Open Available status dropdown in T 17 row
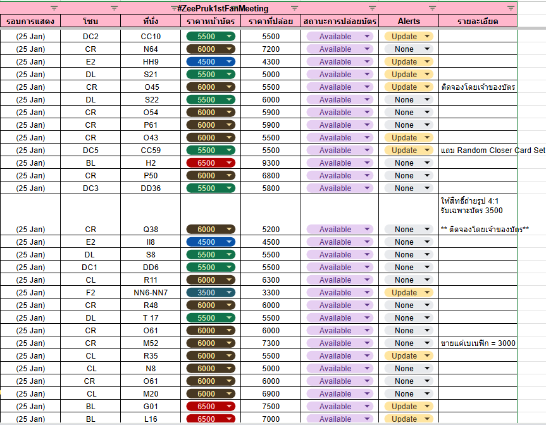Screen dimensions: 546x425 point(340,317)
